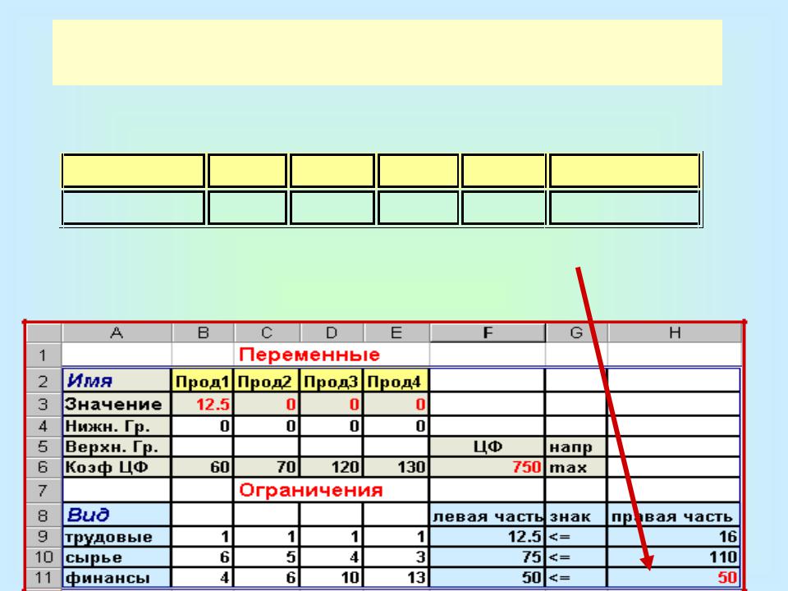Click the 'Переменные' title cell
Screen dimensions: 788x591
point(309,355)
